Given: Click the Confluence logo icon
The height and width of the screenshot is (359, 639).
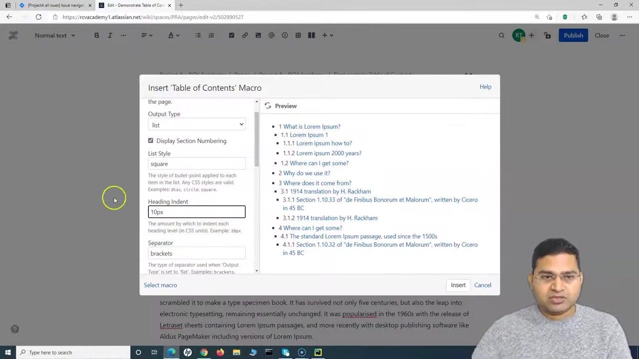Looking at the screenshot, I should 13,35.
